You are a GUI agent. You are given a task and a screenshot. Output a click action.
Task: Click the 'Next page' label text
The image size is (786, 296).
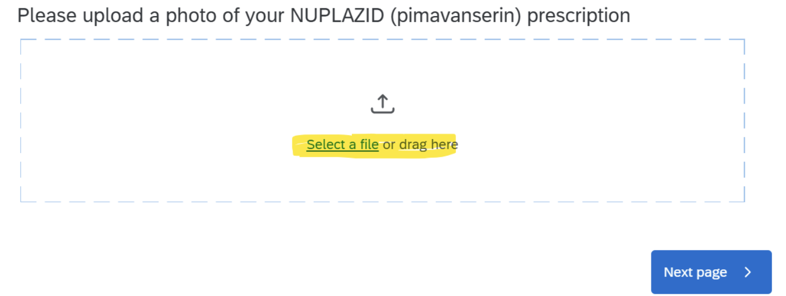(x=695, y=272)
